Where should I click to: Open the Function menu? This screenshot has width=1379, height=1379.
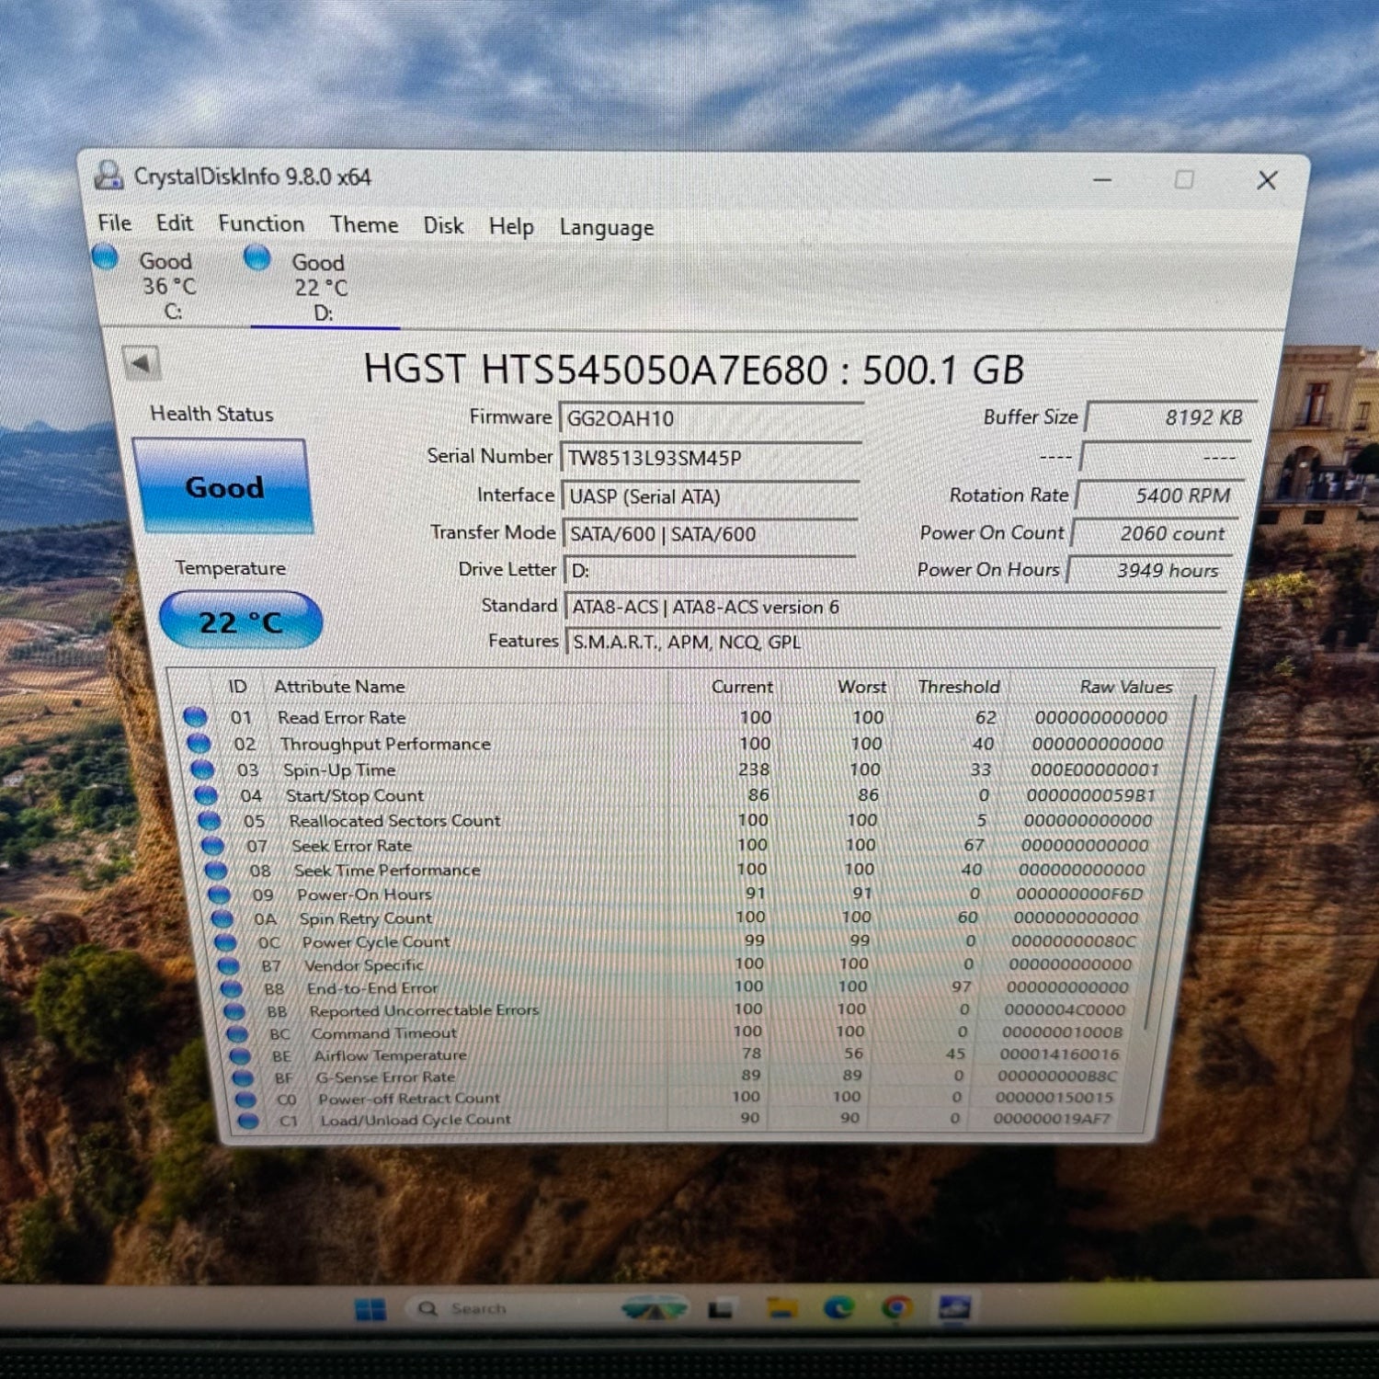tap(261, 224)
